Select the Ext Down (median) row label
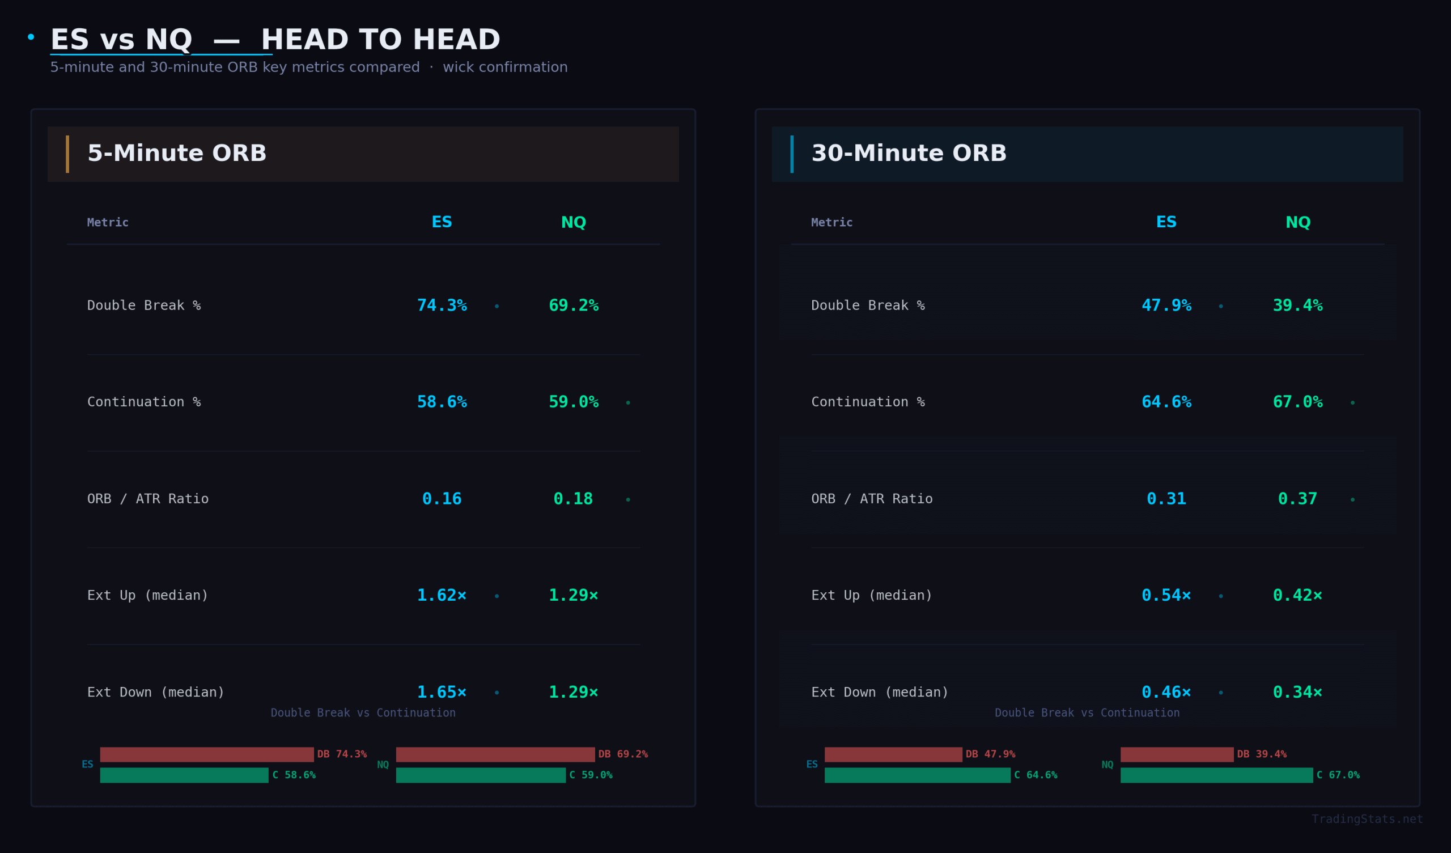Viewport: 1451px width, 853px height. (155, 692)
